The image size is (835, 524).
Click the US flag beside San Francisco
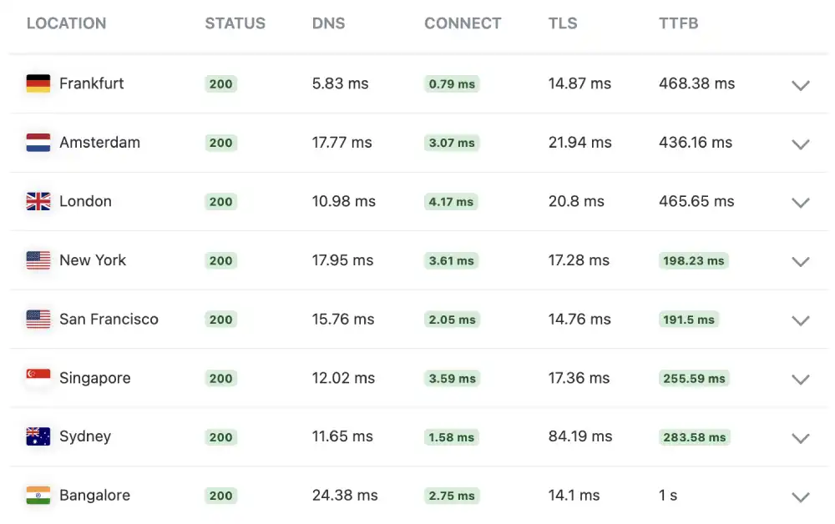point(38,320)
